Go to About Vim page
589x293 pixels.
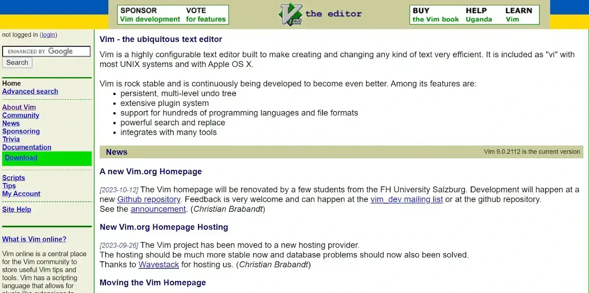click(19, 107)
